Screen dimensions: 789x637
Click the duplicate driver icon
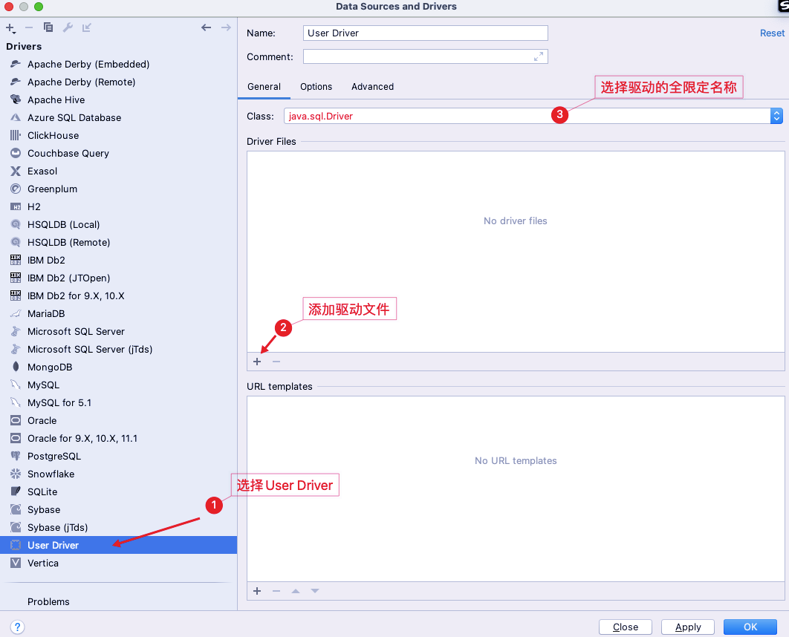point(48,27)
